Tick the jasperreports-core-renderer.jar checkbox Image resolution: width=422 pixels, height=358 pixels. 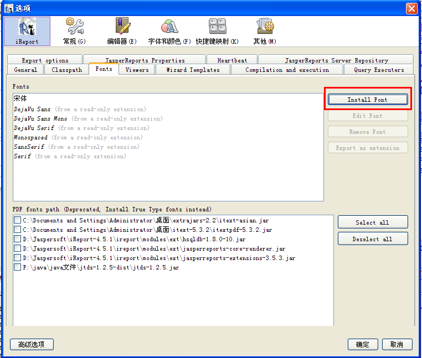(18, 248)
